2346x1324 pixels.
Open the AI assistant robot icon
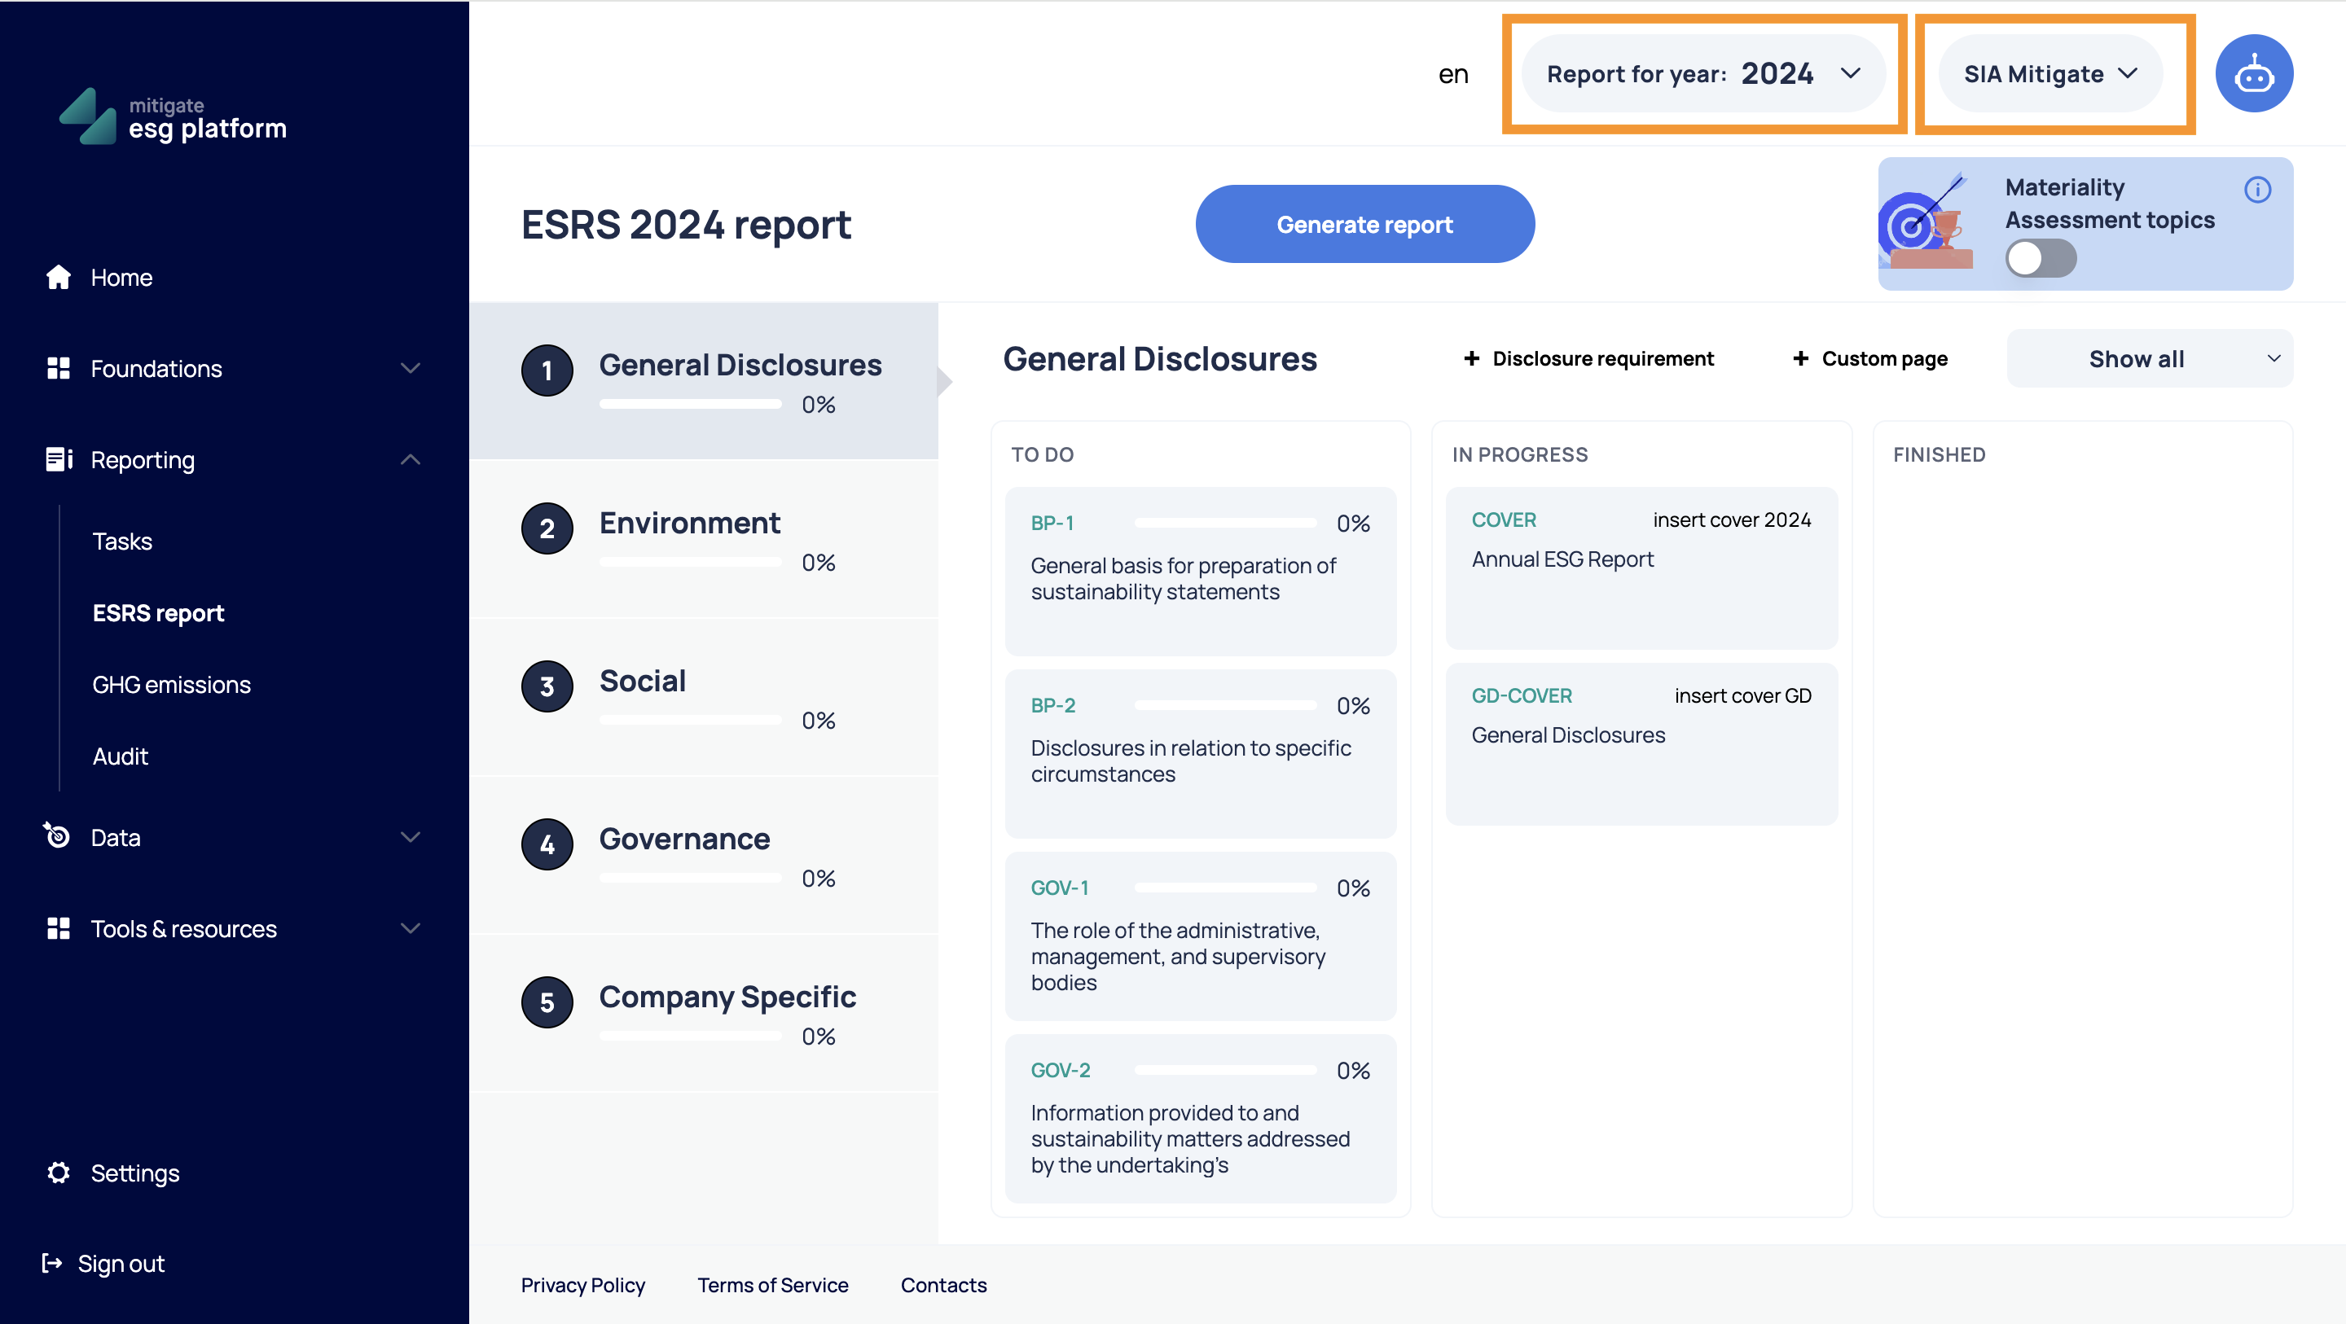tap(2253, 74)
